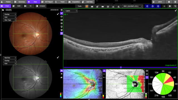Select Single view mode
Screen dimensions: 178x100
coord(6,6)
